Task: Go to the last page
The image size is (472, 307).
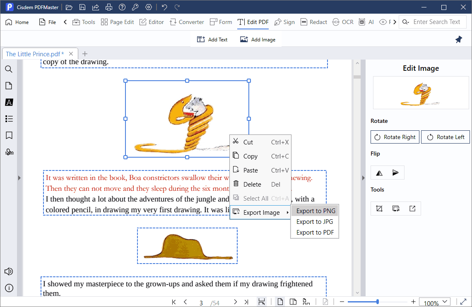Action: [x=246, y=302]
